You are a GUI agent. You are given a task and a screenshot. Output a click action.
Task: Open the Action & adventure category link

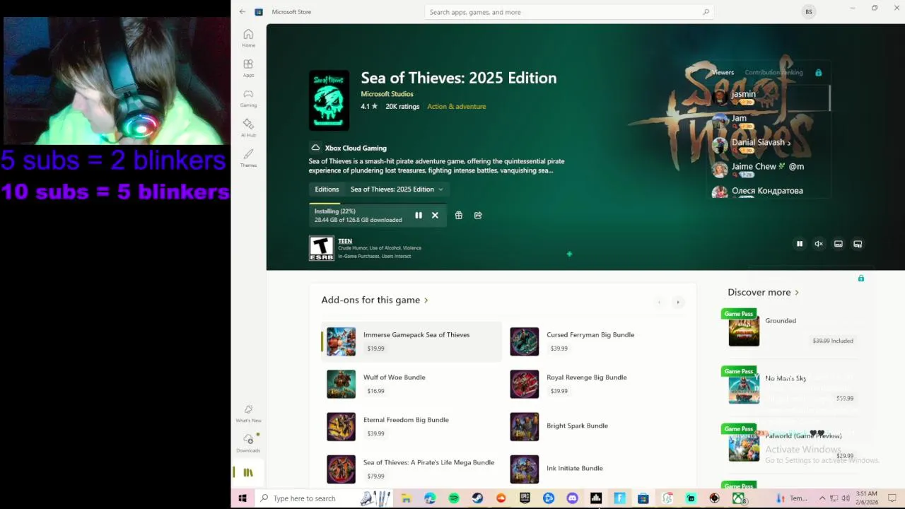456,107
